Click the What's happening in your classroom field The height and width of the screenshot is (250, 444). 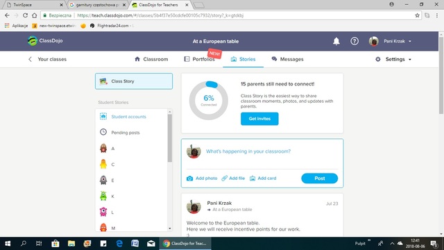(x=262, y=151)
